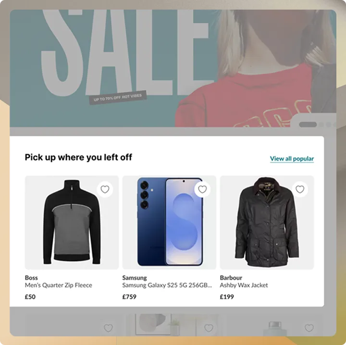Favorite the Boss Quarter Zip Fleece heart
Image resolution: width=346 pixels, height=345 pixels.
[105, 189]
